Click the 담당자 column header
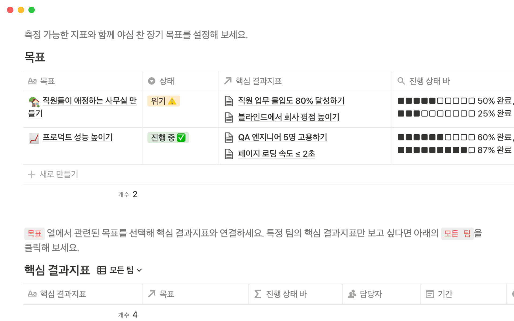 pyautogui.click(x=371, y=294)
